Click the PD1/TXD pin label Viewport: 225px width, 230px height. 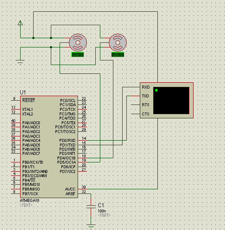pyautogui.click(x=68, y=145)
